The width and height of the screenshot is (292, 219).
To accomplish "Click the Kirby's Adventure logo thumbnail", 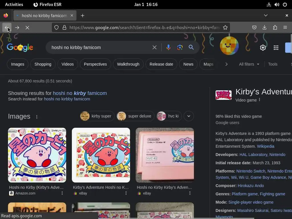I will [x=224, y=95].
